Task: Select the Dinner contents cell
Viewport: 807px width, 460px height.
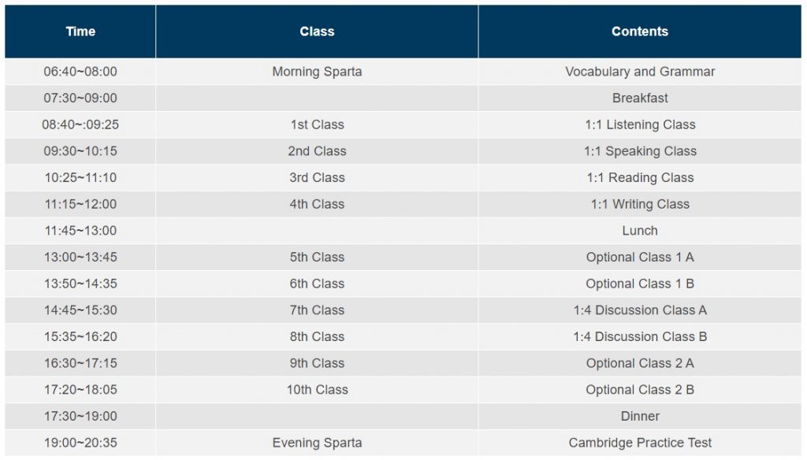Action: pos(640,416)
